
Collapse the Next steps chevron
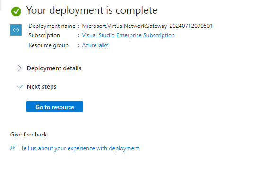[20, 86]
